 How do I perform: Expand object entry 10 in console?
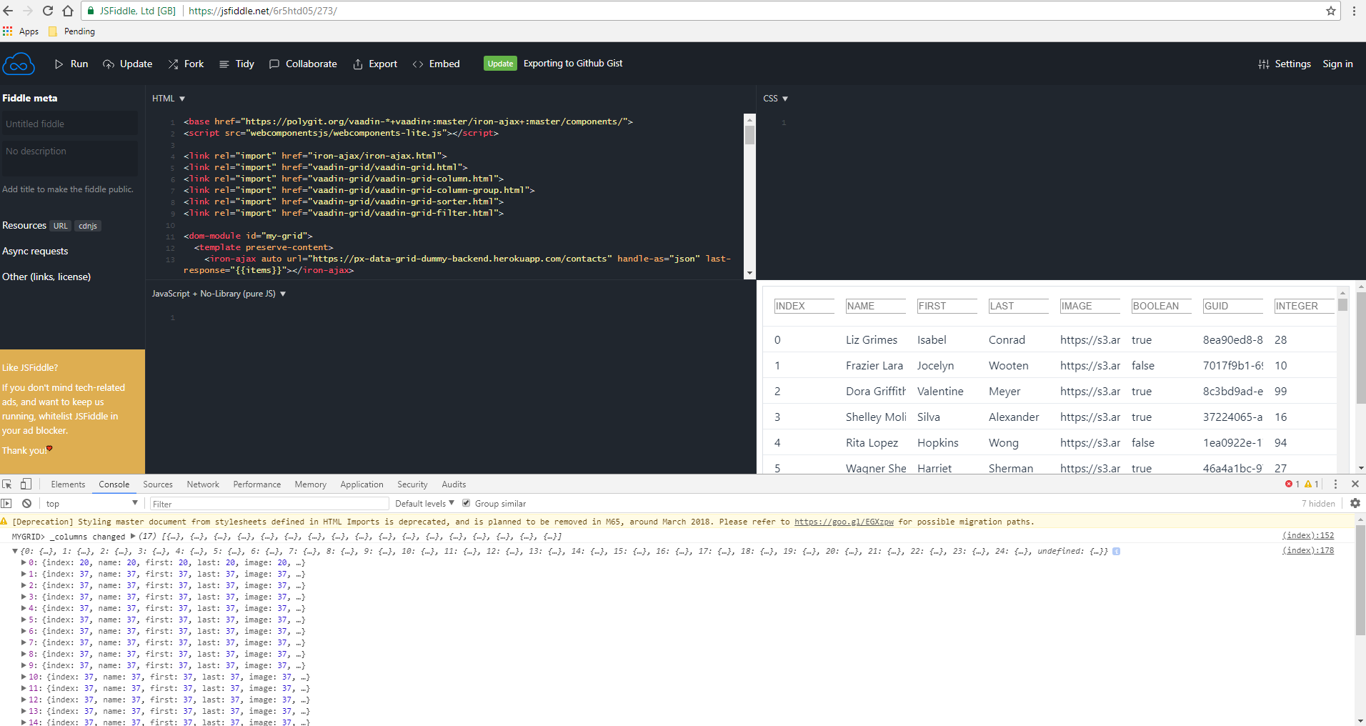point(24,677)
